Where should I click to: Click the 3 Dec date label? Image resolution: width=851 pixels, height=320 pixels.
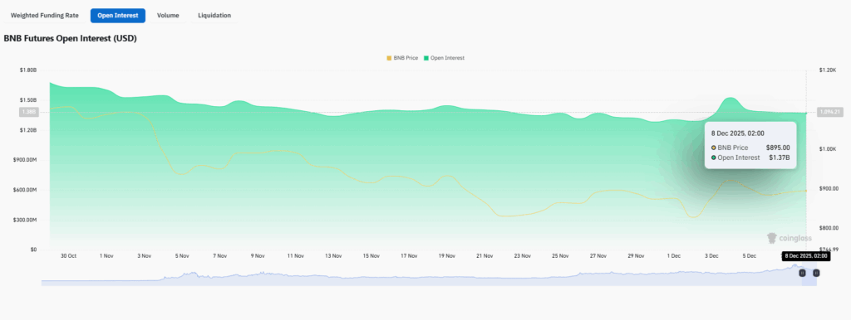click(x=711, y=255)
